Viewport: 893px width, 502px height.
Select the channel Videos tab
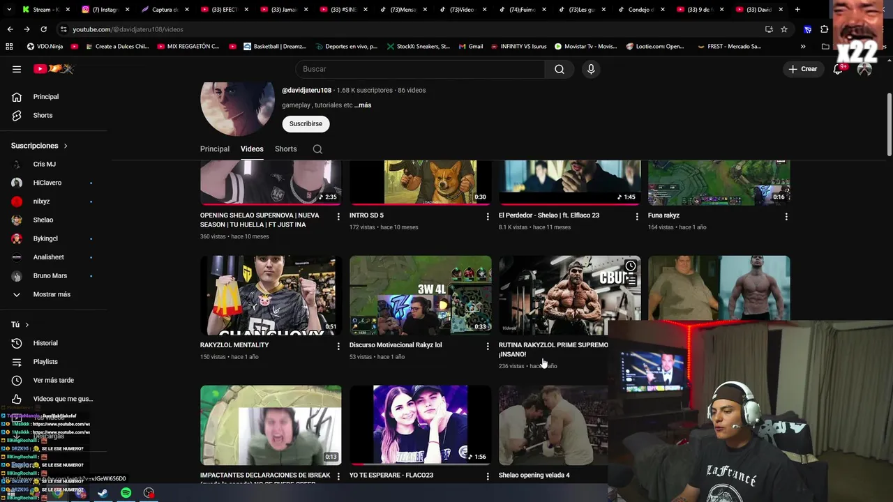tap(252, 149)
